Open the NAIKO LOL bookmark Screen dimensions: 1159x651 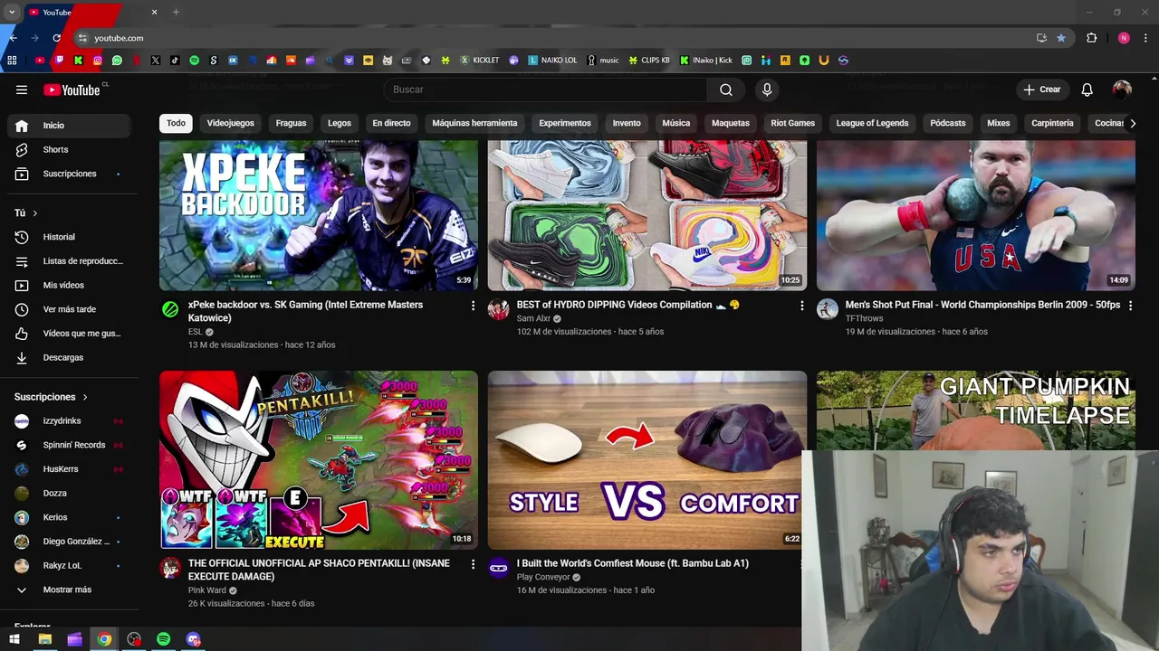[552, 61]
